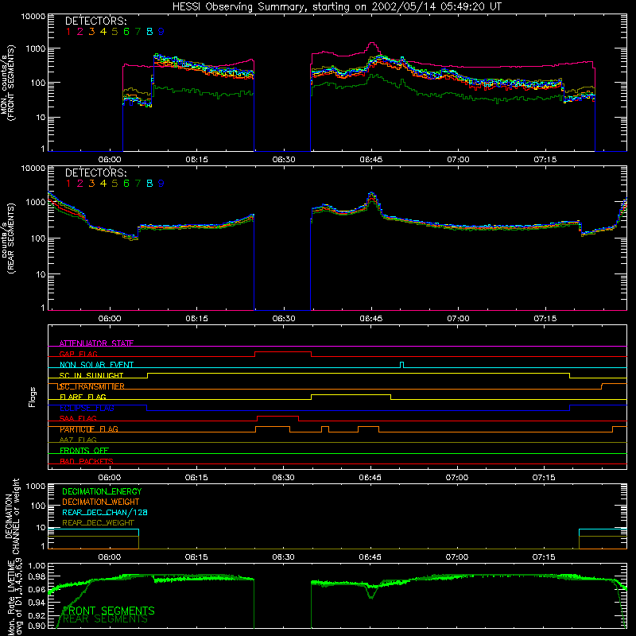
Task: Click the SAA_FLAG label
Action: click(78, 418)
